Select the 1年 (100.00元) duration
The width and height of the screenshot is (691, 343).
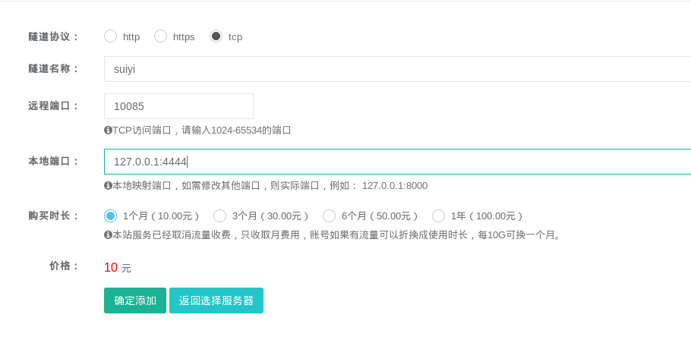pos(439,216)
